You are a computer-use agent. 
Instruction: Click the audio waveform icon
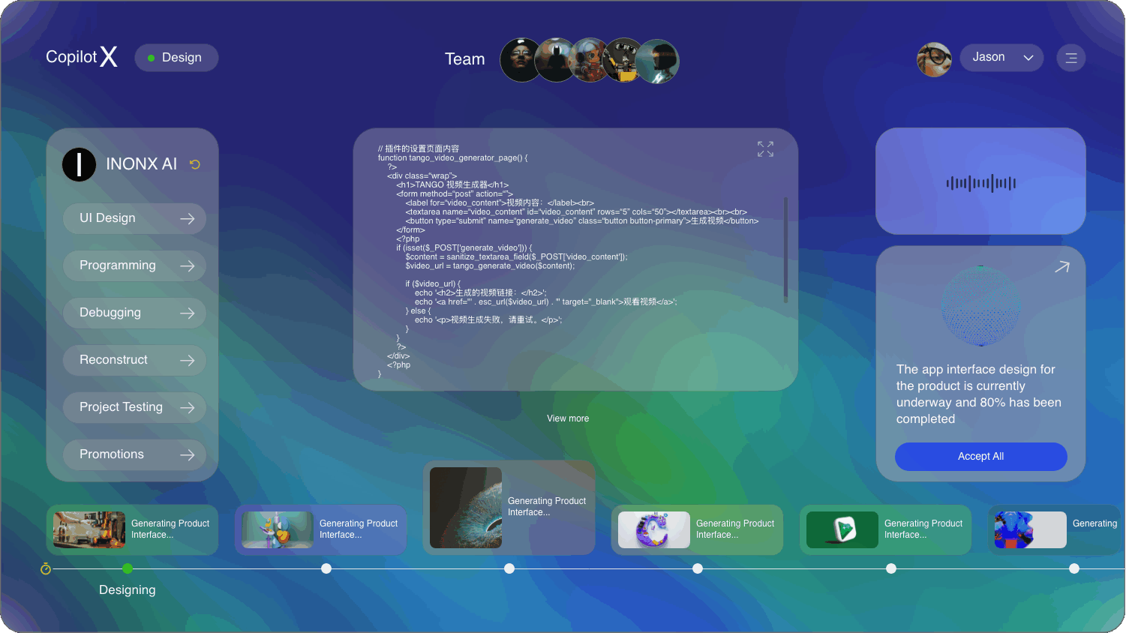(980, 183)
